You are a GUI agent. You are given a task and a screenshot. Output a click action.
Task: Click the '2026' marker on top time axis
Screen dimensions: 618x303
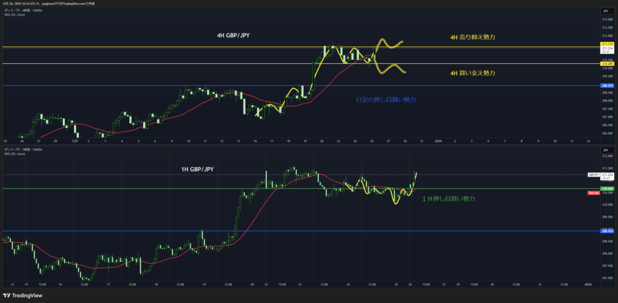pyautogui.click(x=438, y=140)
